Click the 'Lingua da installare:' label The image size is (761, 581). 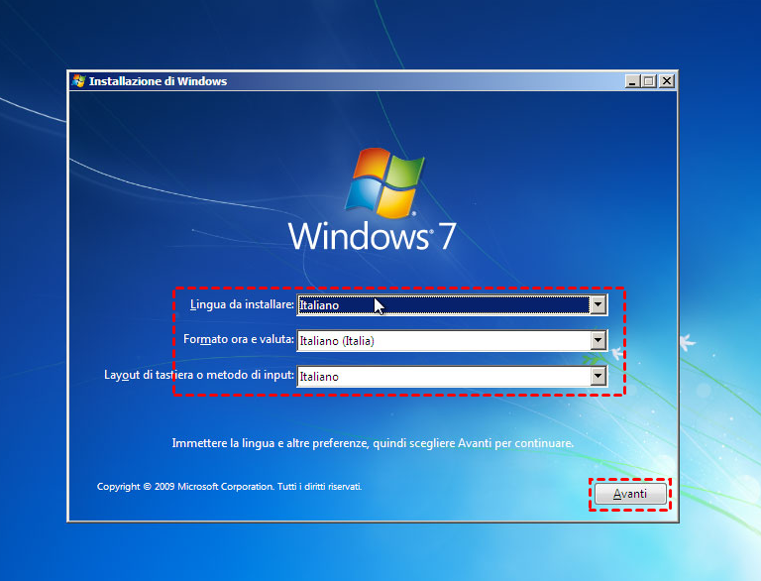click(242, 304)
